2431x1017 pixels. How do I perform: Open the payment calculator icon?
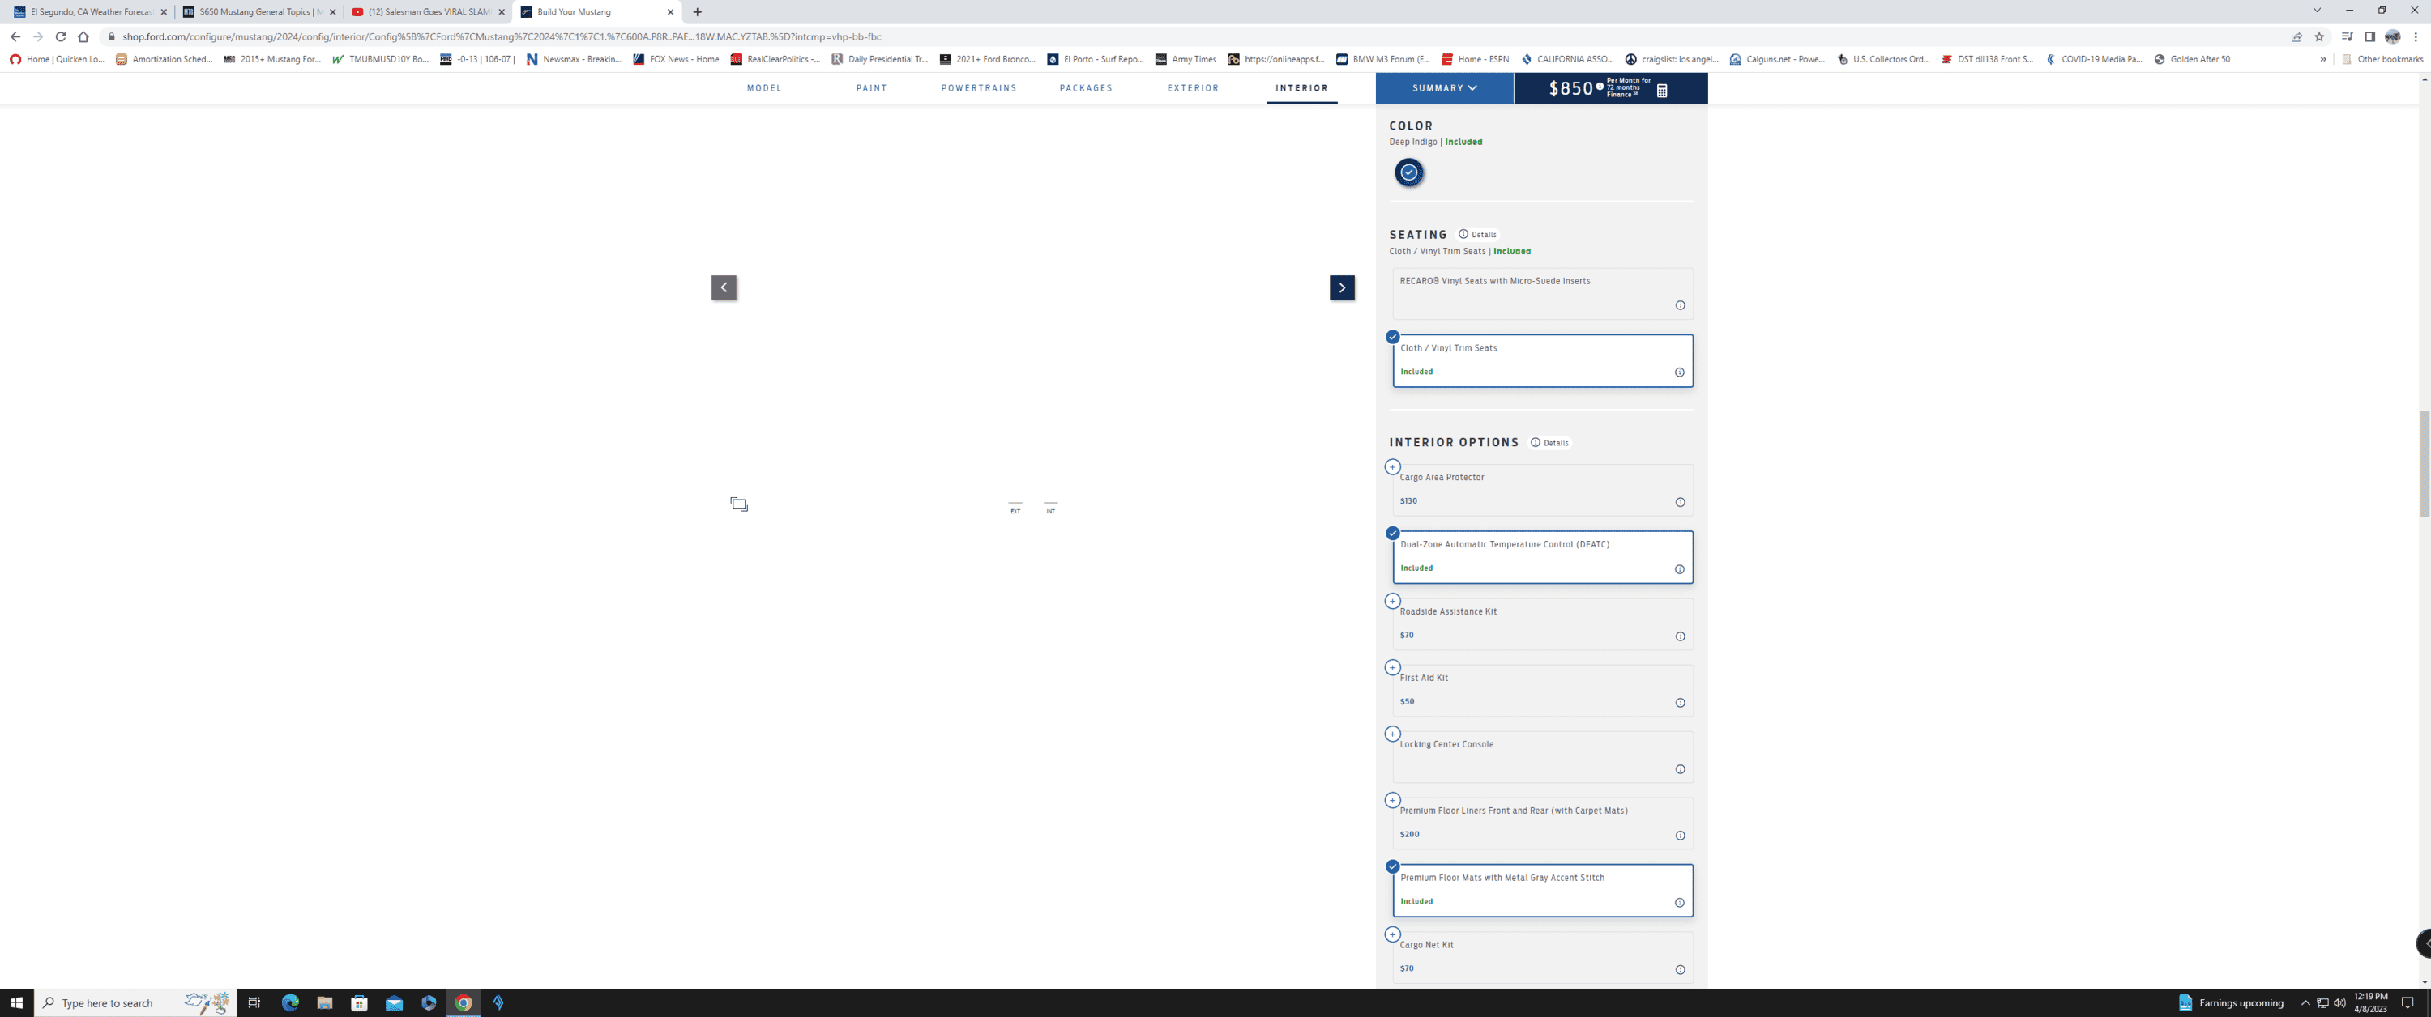point(1662,91)
